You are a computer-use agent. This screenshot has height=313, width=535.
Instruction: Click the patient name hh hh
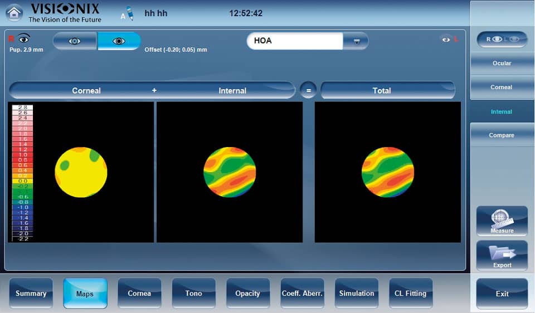click(x=156, y=13)
